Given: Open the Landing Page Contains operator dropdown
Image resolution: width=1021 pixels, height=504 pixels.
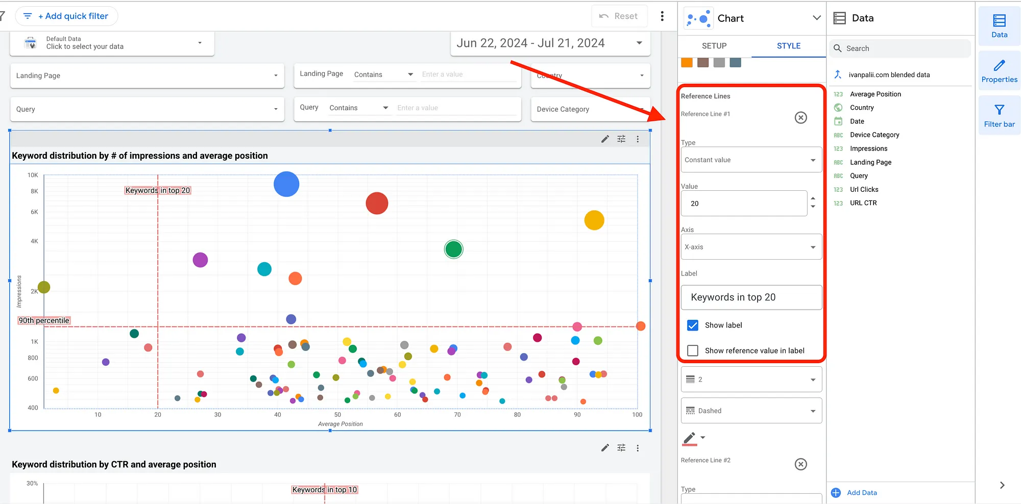Looking at the screenshot, I should coord(384,74).
